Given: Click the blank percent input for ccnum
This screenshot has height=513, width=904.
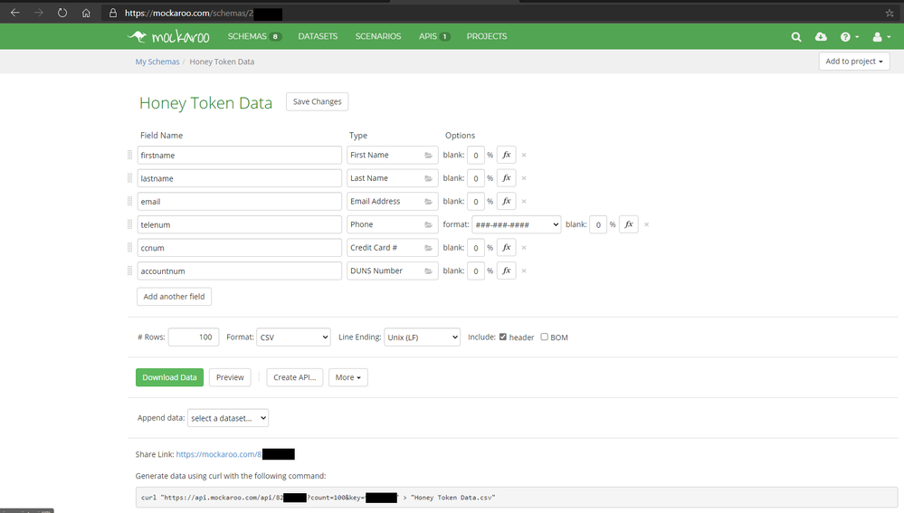Looking at the screenshot, I should (x=476, y=248).
